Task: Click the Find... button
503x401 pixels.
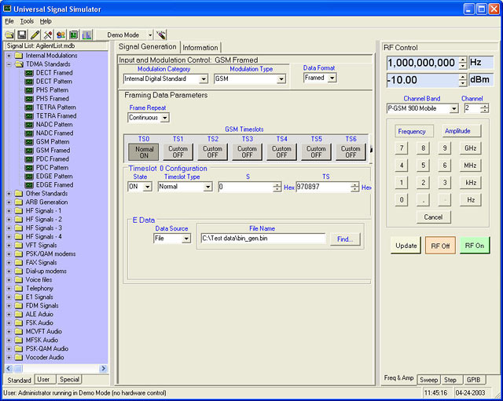Action: (345, 239)
